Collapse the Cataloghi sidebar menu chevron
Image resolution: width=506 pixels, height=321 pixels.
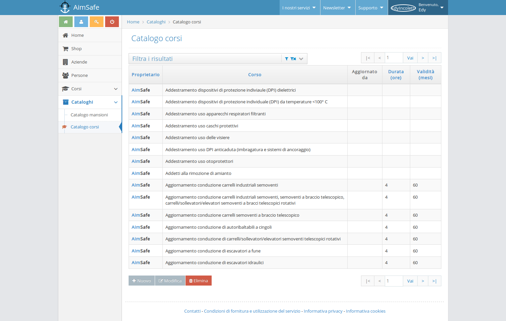point(116,102)
